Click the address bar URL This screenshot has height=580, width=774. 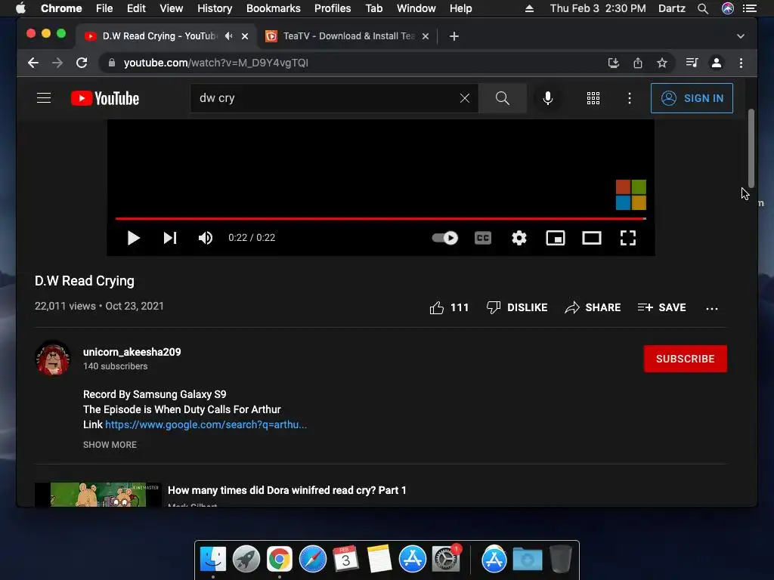point(215,63)
